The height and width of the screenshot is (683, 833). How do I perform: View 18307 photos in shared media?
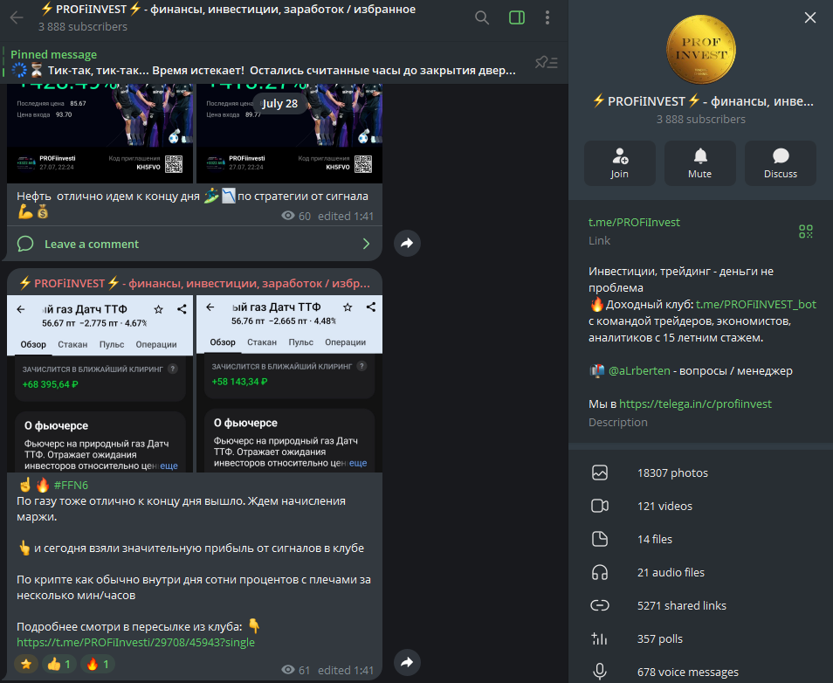click(x=701, y=473)
